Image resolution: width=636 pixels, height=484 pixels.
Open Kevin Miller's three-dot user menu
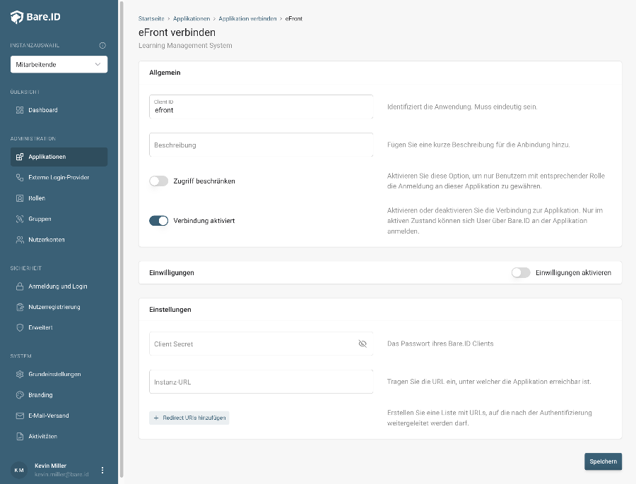[x=102, y=470]
